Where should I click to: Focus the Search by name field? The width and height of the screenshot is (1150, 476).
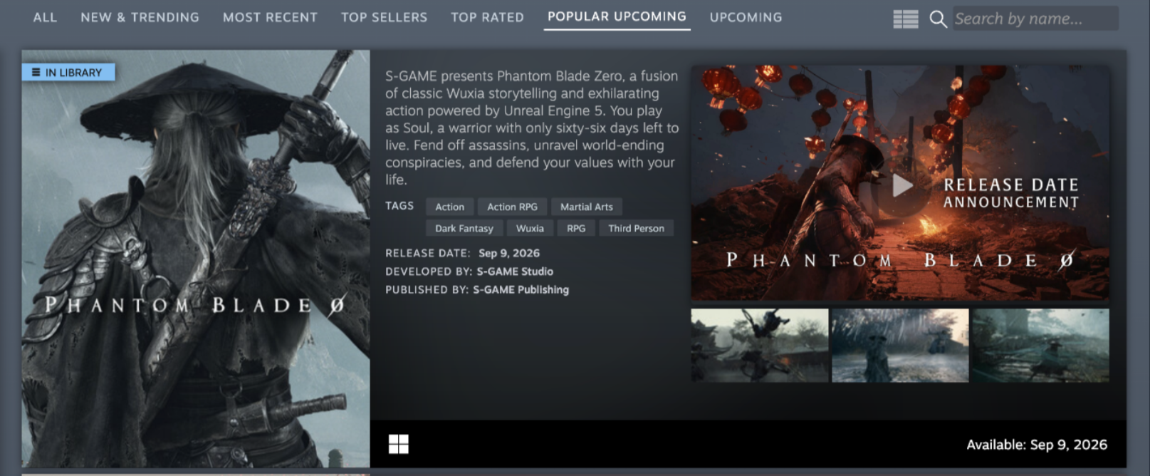[x=1035, y=19]
